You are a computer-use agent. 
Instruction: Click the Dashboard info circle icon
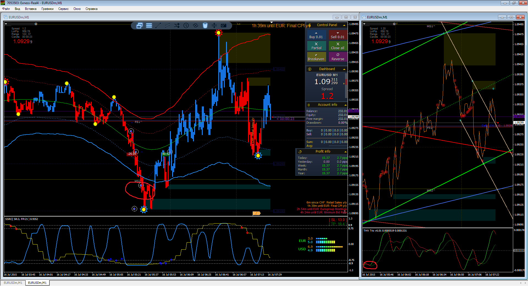pyautogui.click(x=310, y=69)
